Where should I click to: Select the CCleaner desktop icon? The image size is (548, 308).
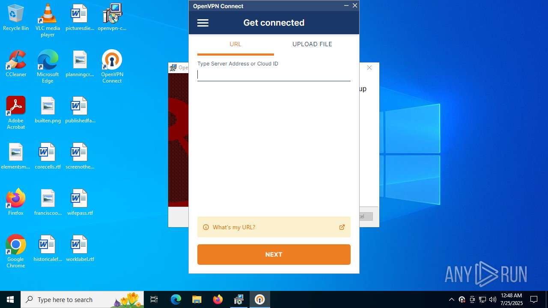[16, 64]
